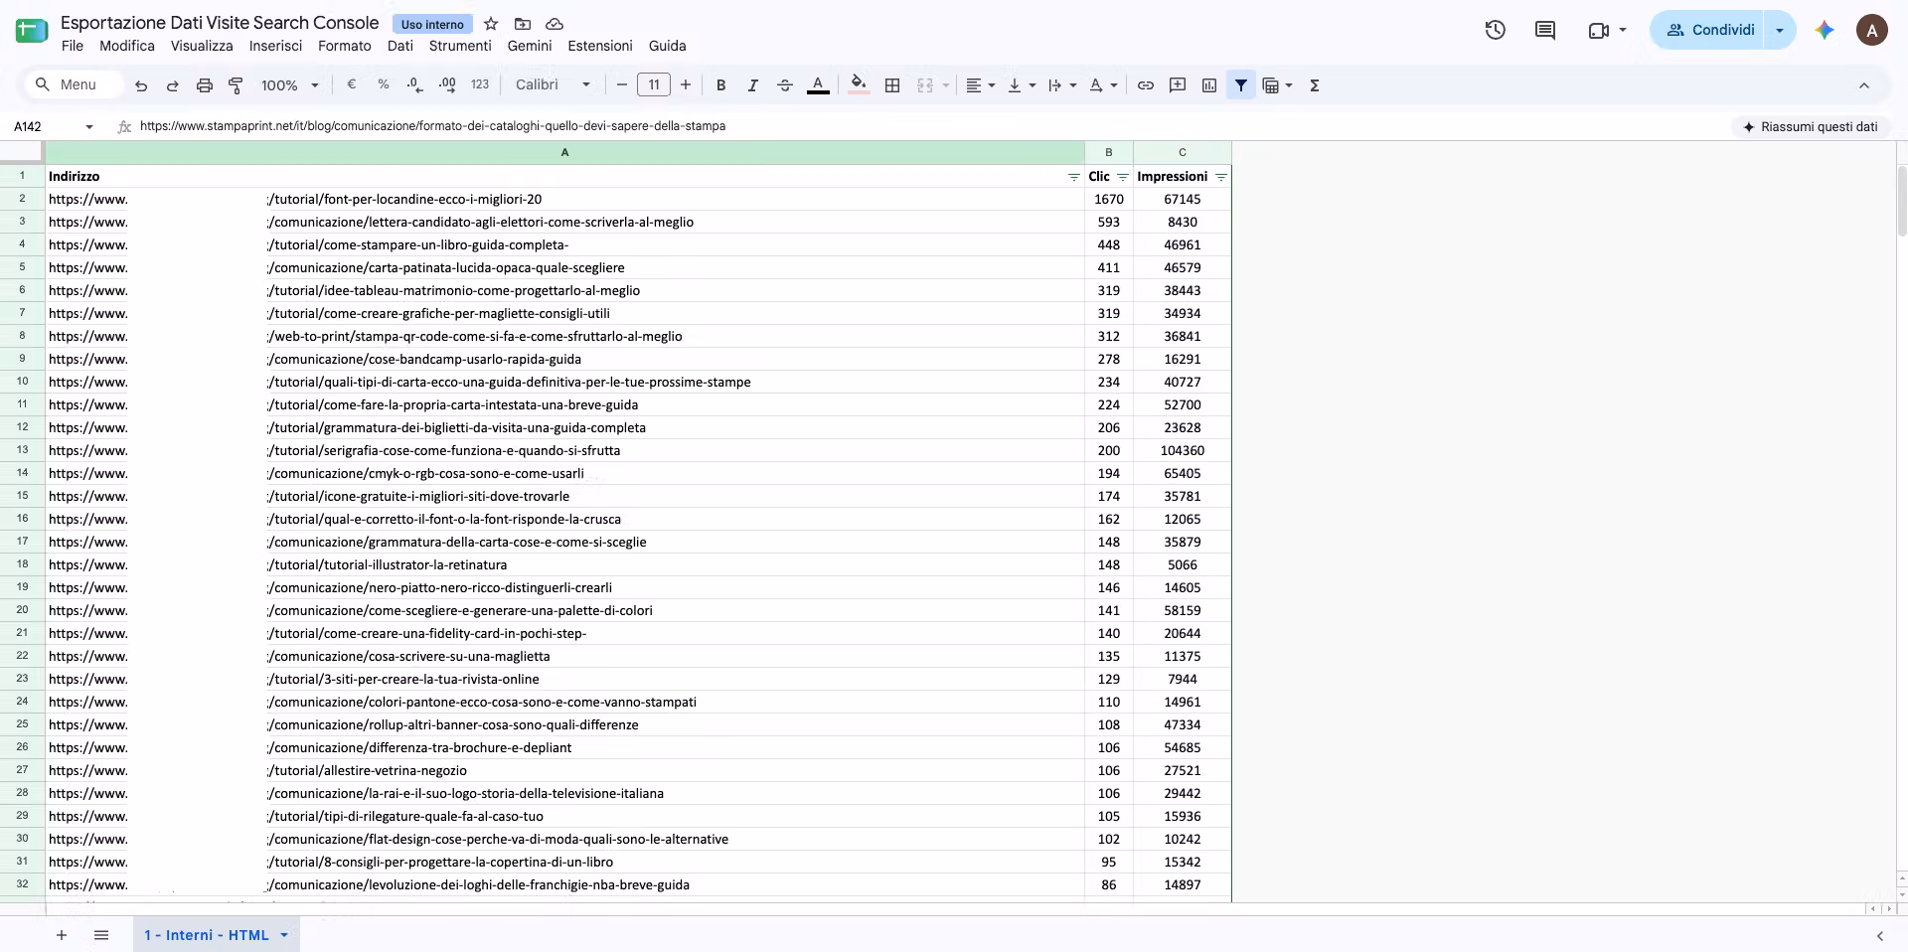
Task: Open the File menu
Action: [73, 46]
